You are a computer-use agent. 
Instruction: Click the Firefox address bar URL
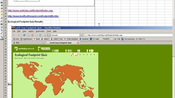coord(105,35)
